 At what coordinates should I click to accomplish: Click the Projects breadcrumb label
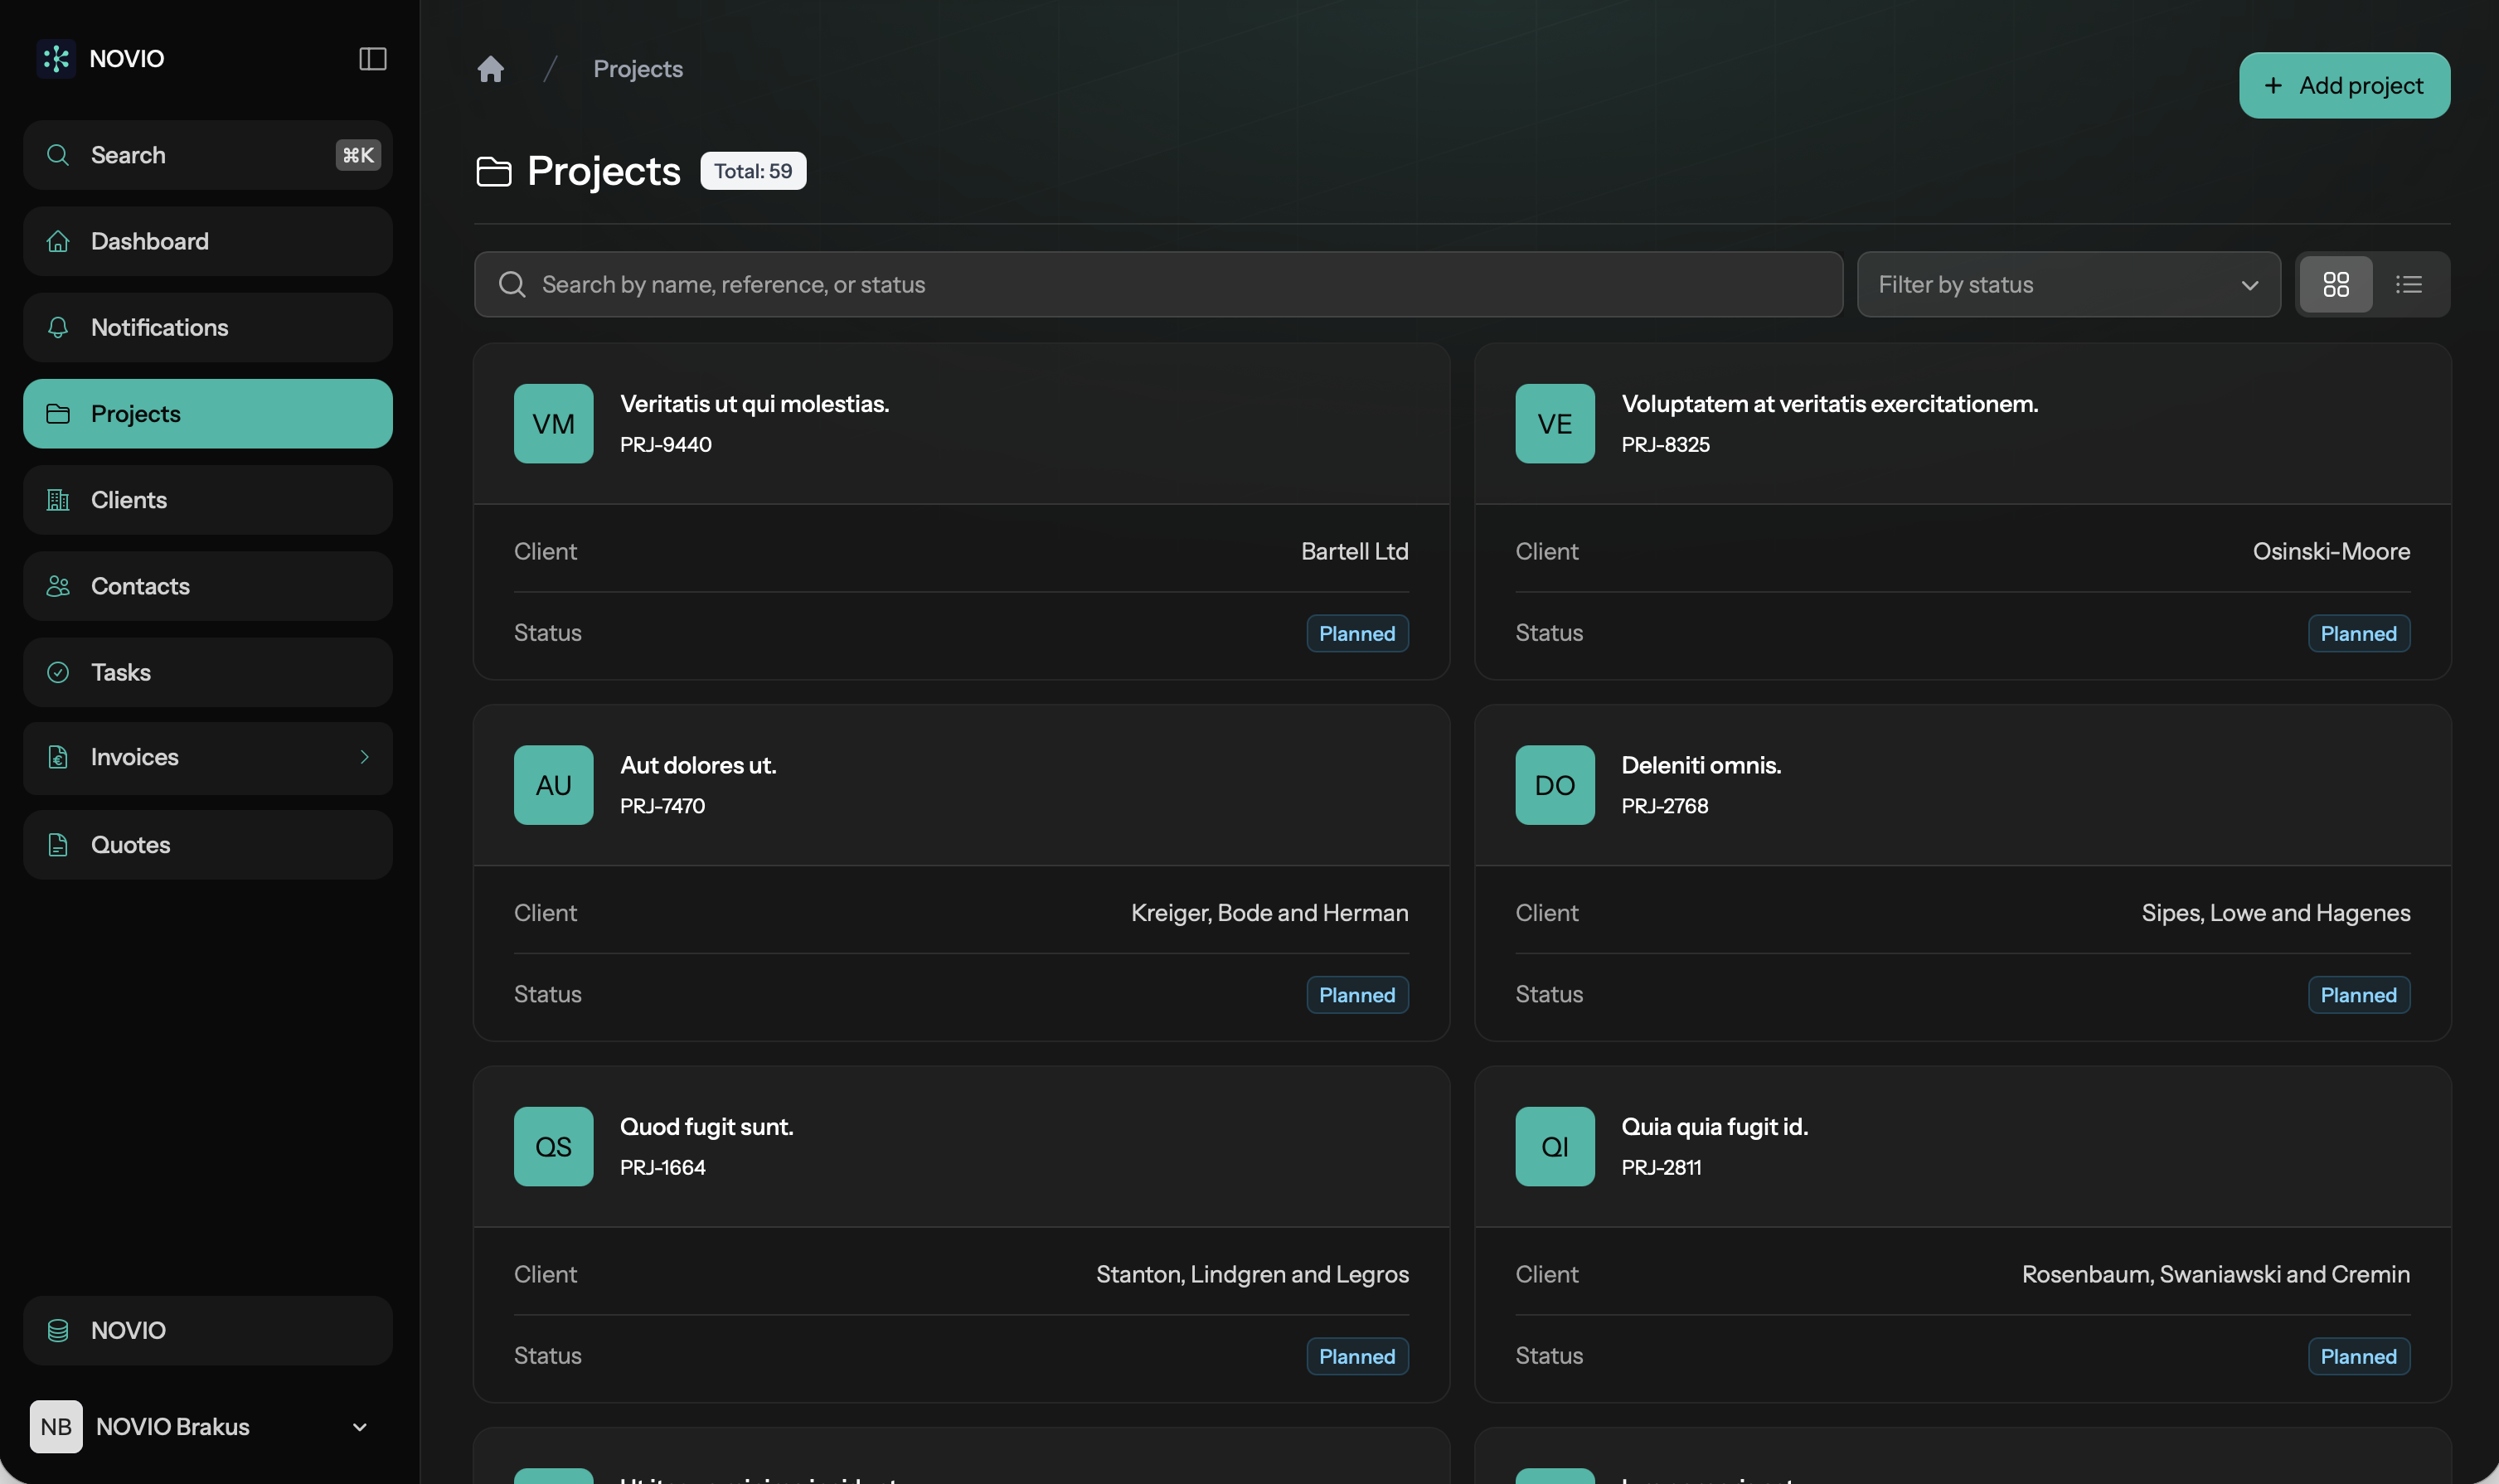pyautogui.click(x=637, y=68)
